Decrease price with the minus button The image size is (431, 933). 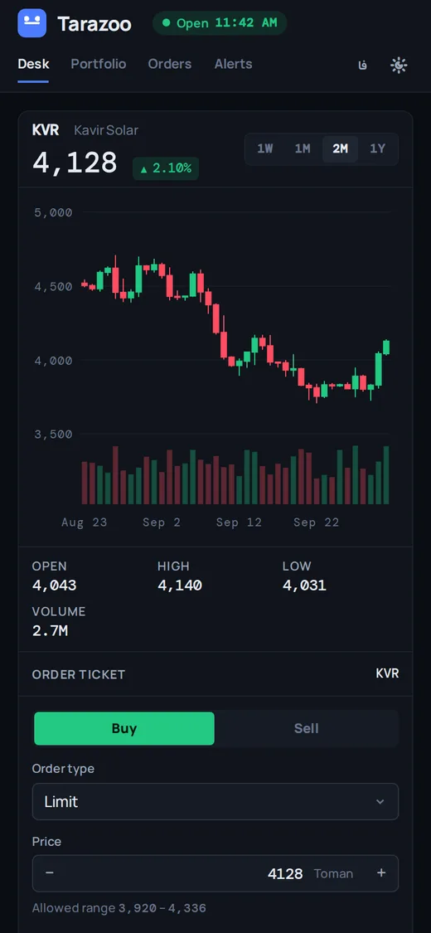50,873
